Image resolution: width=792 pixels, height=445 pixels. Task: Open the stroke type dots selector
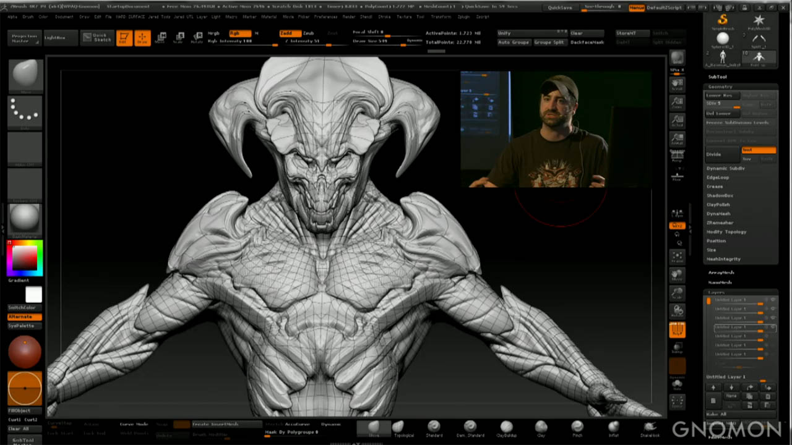pos(25,112)
